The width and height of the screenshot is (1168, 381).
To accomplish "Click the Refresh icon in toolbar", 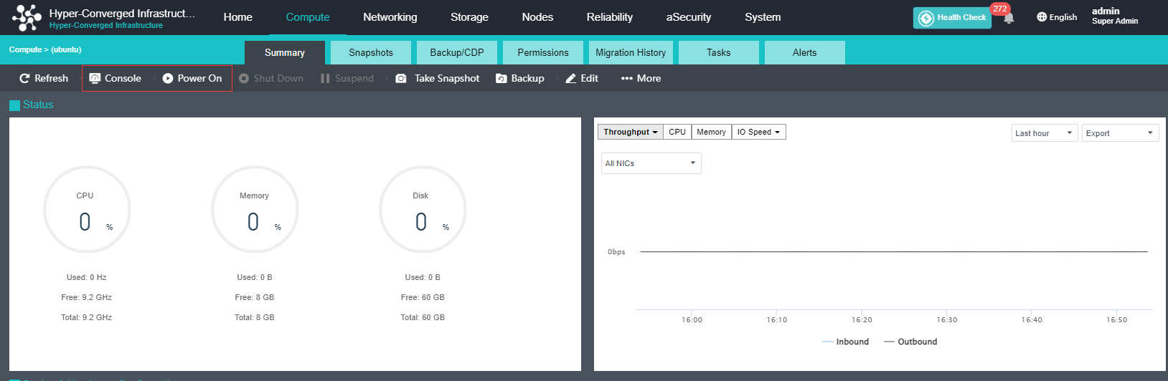I will (x=24, y=78).
